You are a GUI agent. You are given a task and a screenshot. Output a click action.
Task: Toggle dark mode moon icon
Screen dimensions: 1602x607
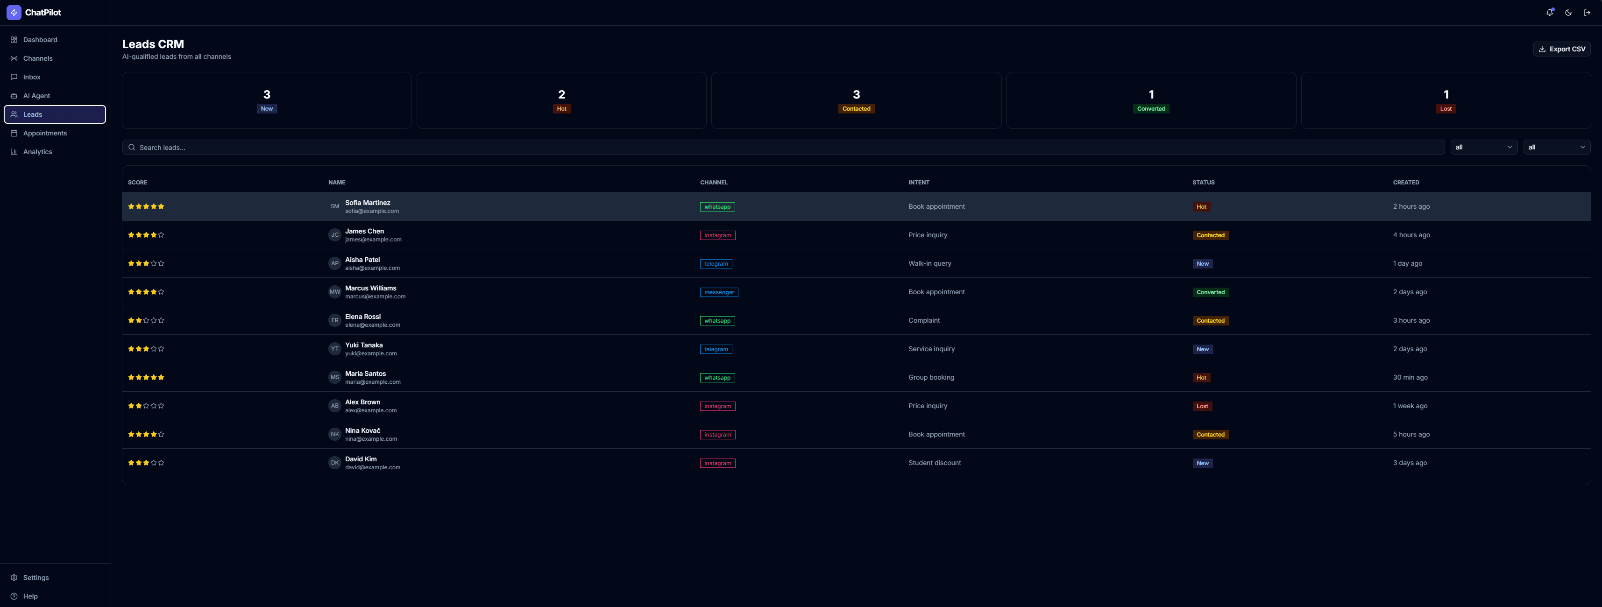1568,13
